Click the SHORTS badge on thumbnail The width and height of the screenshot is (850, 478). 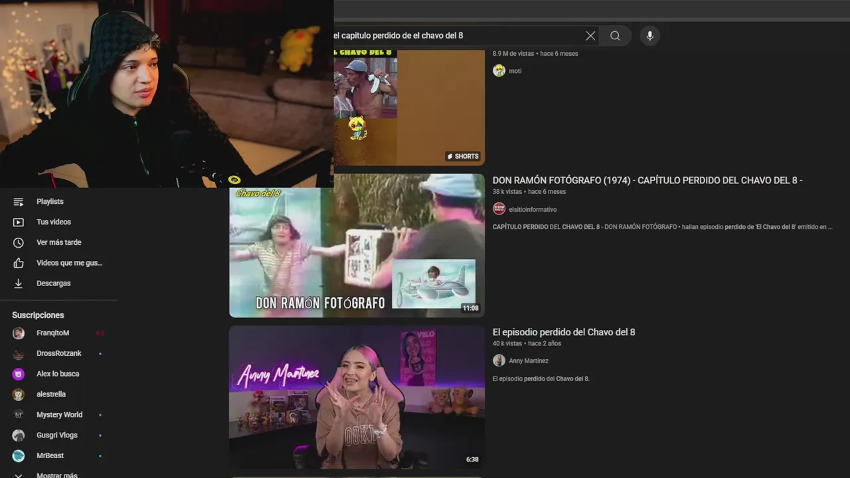[463, 157]
